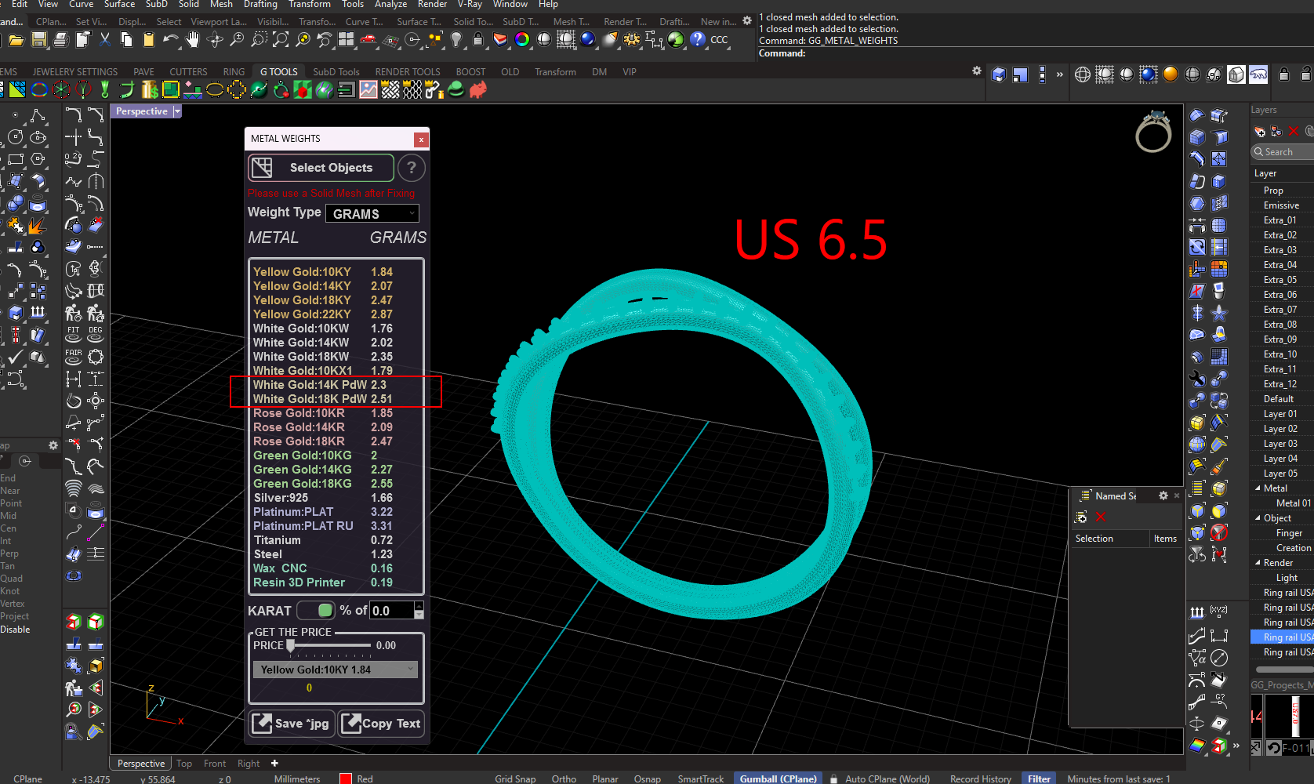Viewport: 1314px width, 784px height.
Task: Click the orange sphere display mode icon
Action: click(1171, 74)
